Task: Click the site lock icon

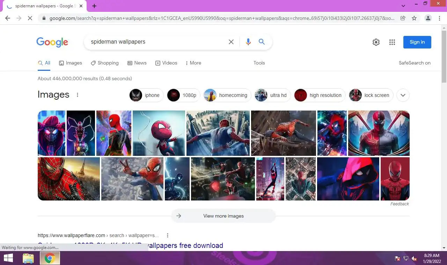Action: (x=44, y=18)
